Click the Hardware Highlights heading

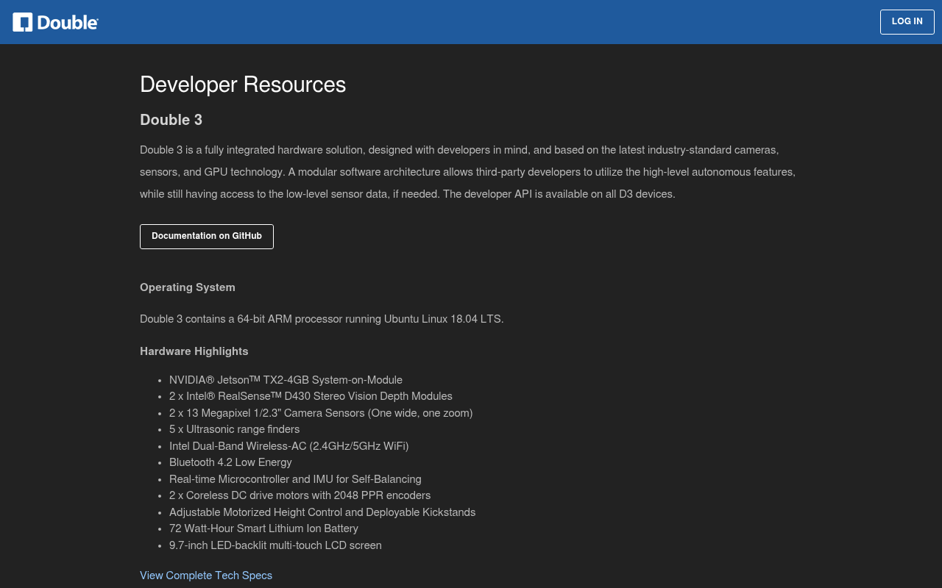coord(194,351)
